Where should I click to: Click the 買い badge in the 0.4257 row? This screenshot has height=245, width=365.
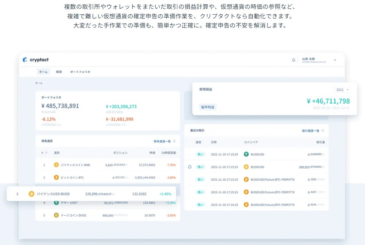coord(200,192)
